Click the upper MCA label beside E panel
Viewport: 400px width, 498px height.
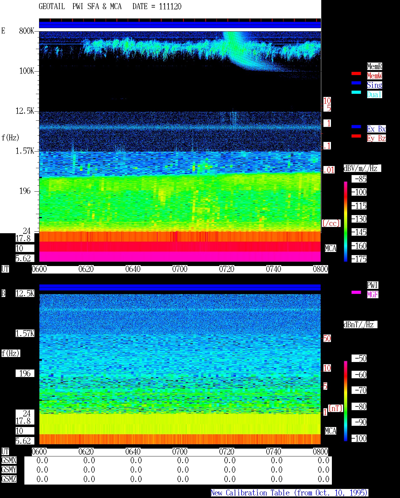tap(331, 248)
